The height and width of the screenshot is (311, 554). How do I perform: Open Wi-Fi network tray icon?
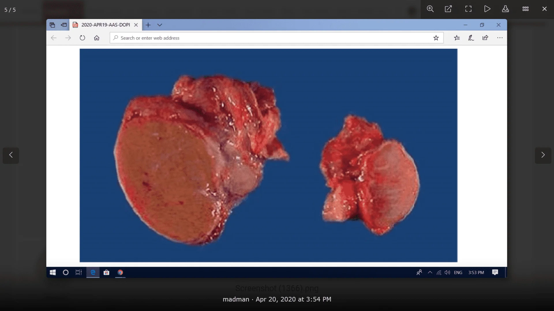[x=439, y=272]
